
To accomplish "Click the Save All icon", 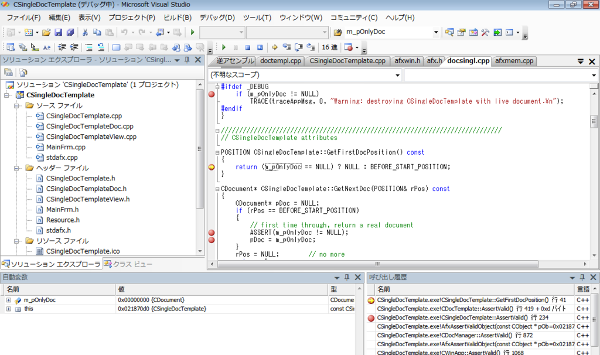I will coord(70,33).
